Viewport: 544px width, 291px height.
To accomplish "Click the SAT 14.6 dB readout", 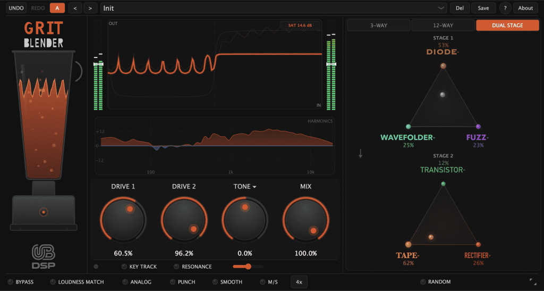I will point(300,26).
